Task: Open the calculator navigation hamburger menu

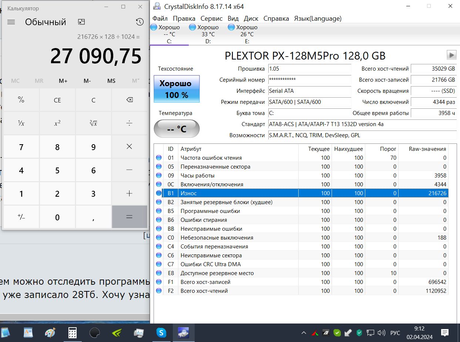Action: (x=11, y=22)
